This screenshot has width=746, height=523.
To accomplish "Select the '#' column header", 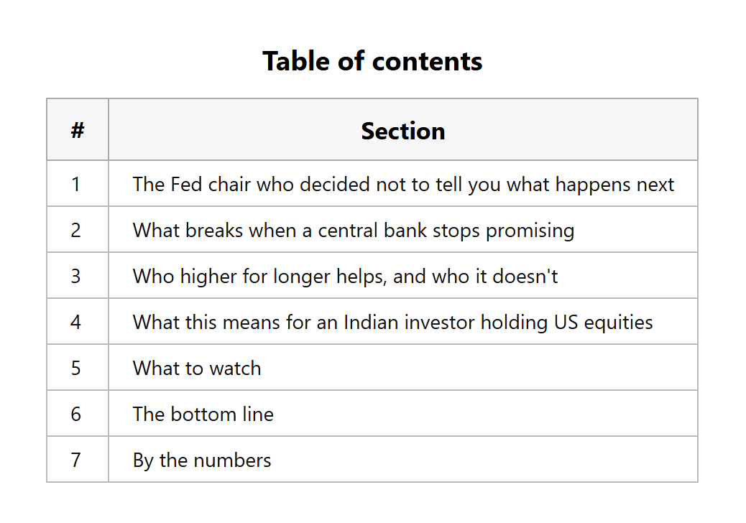I will click(x=78, y=130).
